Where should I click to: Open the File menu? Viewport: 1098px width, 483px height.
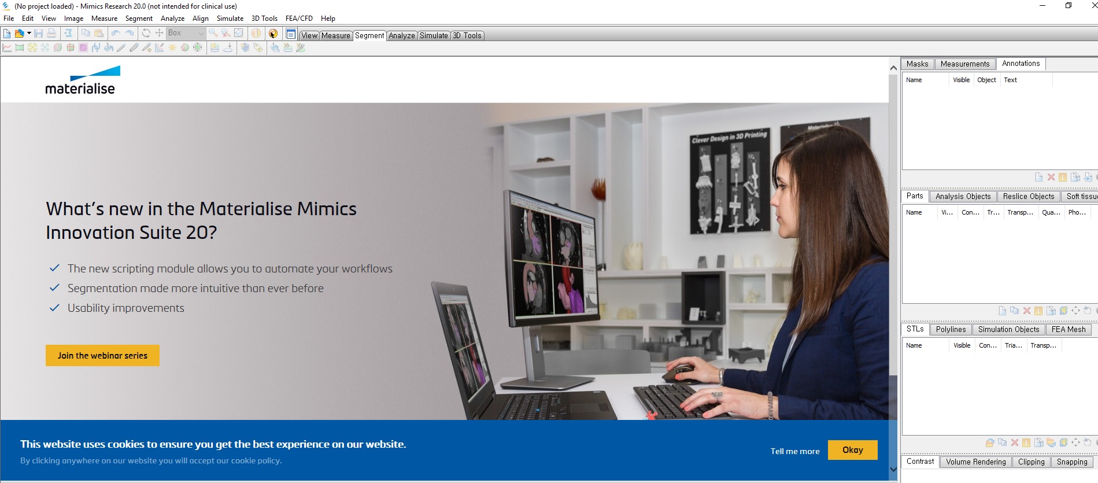9,19
